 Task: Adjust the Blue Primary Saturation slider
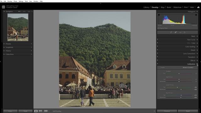pos(179,97)
